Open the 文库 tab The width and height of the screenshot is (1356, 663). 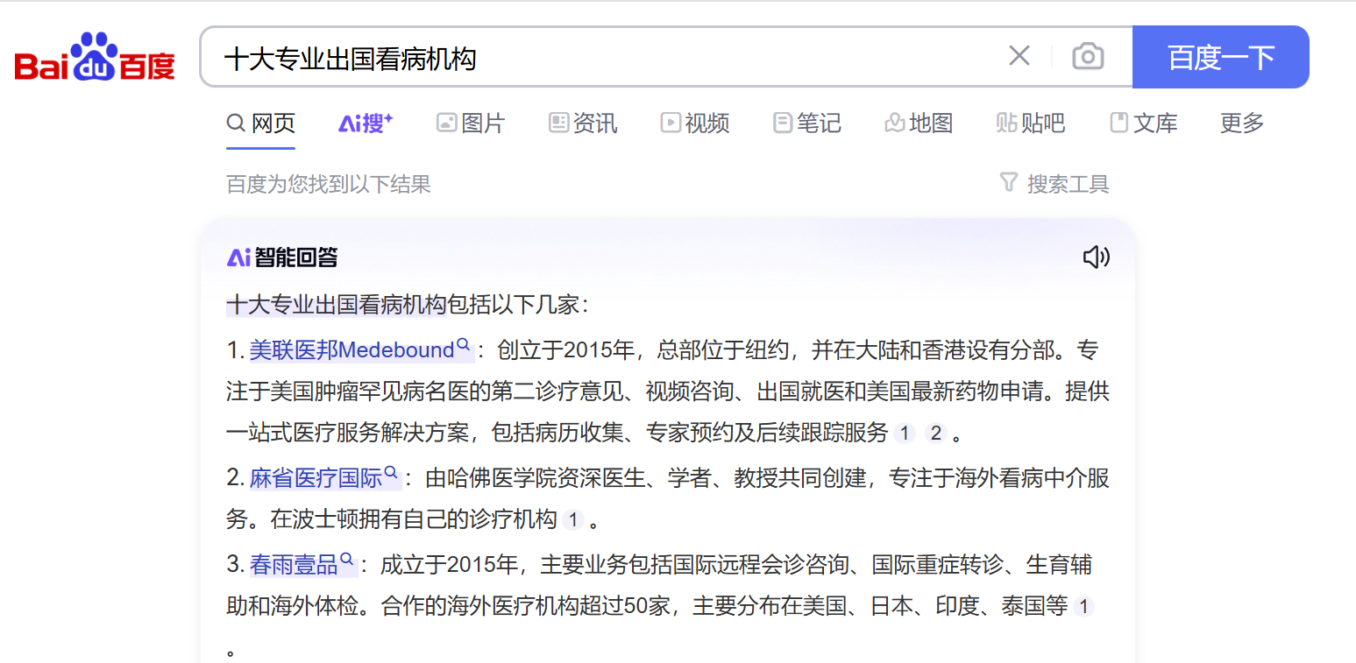(1143, 123)
